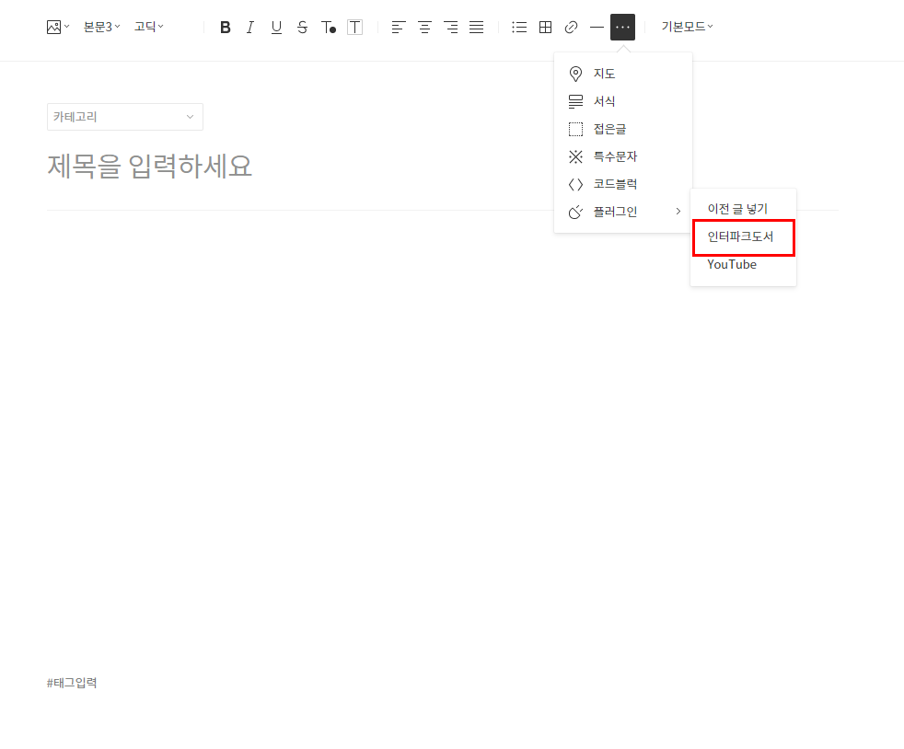Choose YouTube plugin option
The width and height of the screenshot is (904, 749).
pos(743,264)
